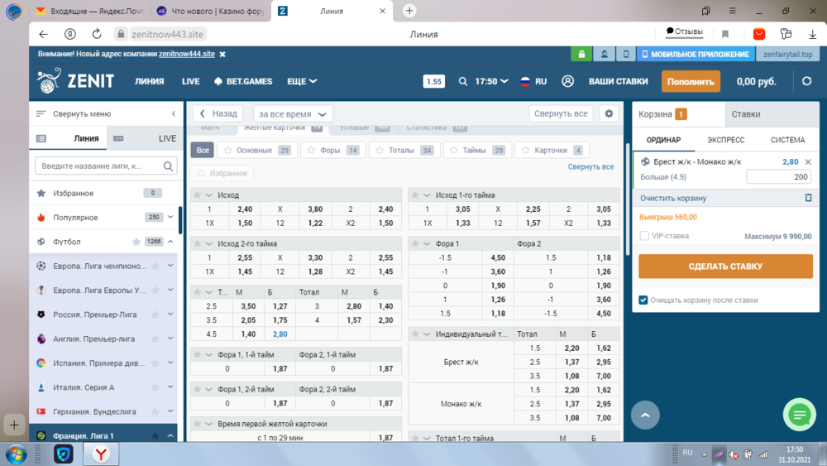This screenshot has width=827, height=466.
Task: Expand Италия. Серия А league
Action: 170,387
